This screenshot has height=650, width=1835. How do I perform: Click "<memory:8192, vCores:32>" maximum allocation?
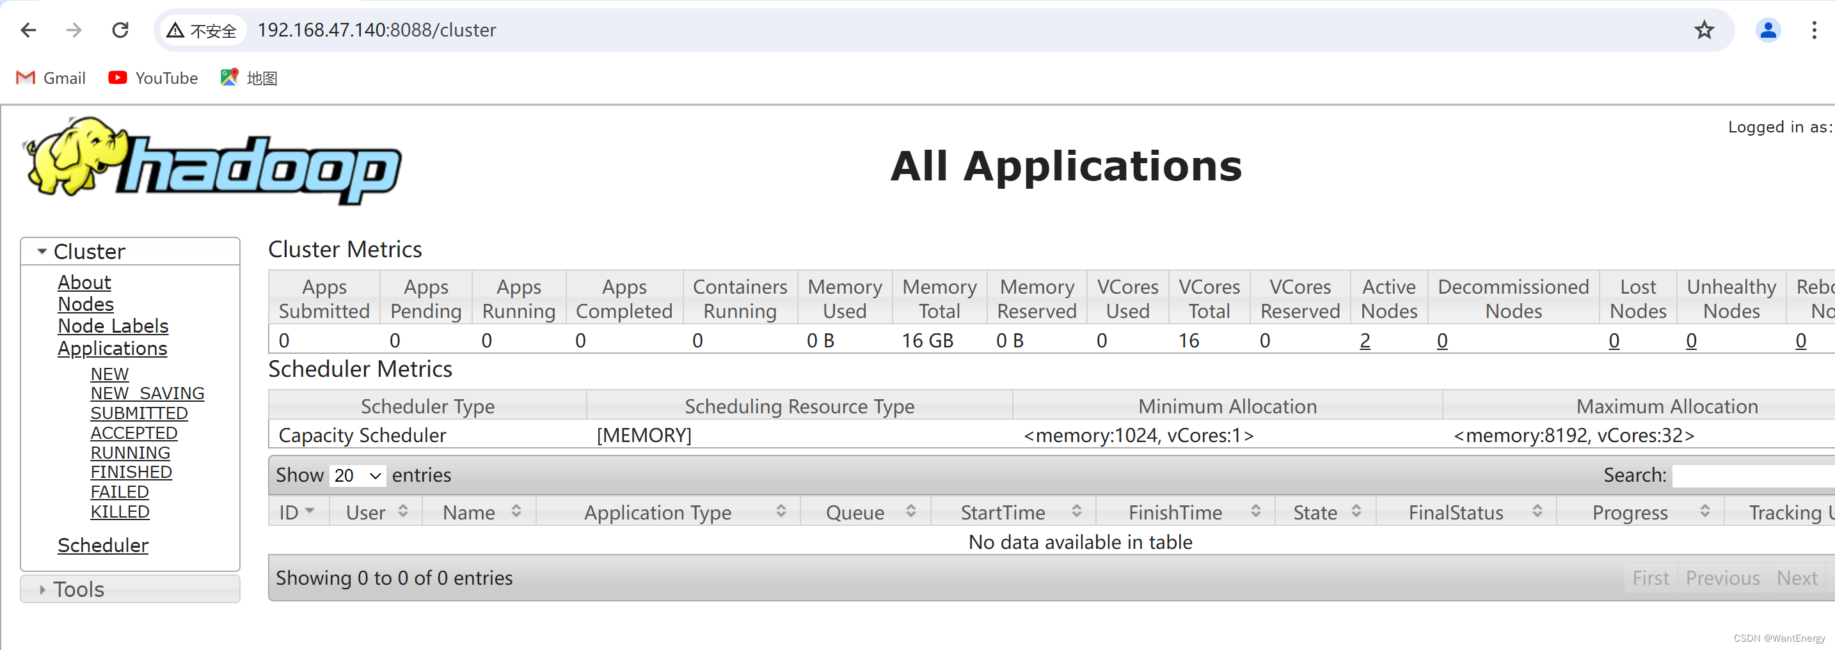click(1573, 435)
